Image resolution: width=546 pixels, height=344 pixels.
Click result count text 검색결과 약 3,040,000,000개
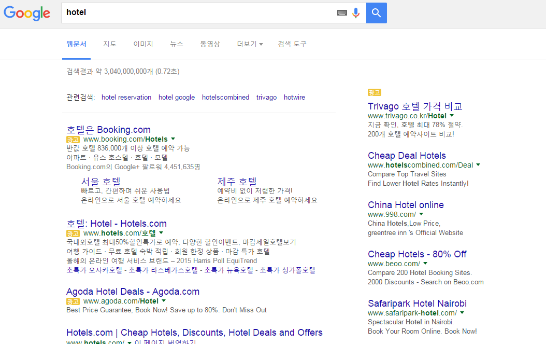pos(110,72)
